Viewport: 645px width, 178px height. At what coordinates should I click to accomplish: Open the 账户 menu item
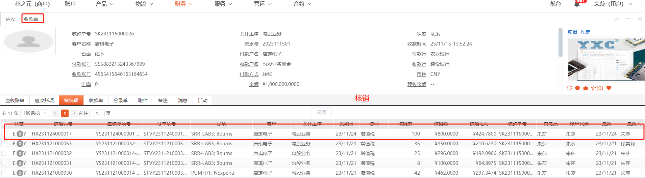click(70, 4)
